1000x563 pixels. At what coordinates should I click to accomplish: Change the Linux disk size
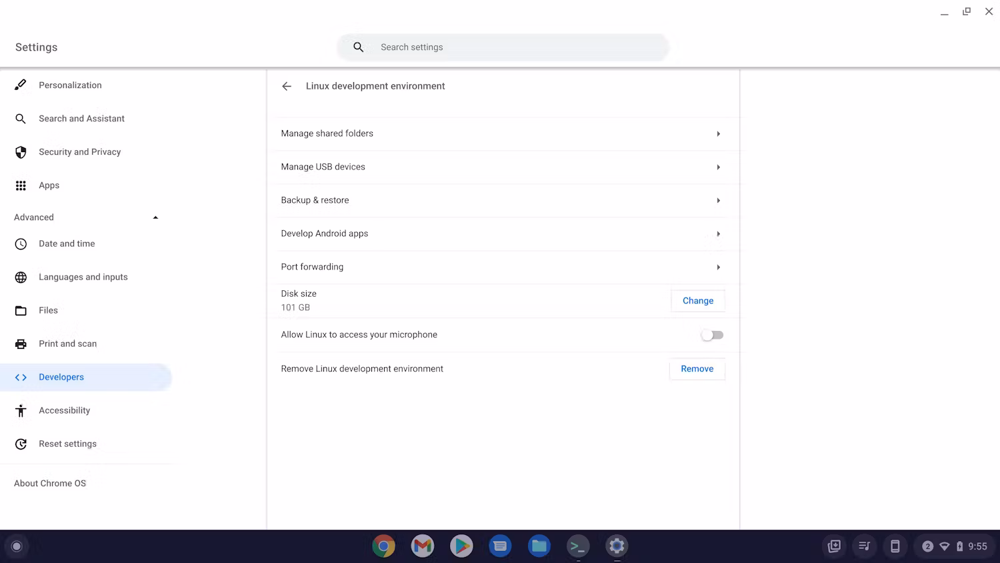(697, 300)
